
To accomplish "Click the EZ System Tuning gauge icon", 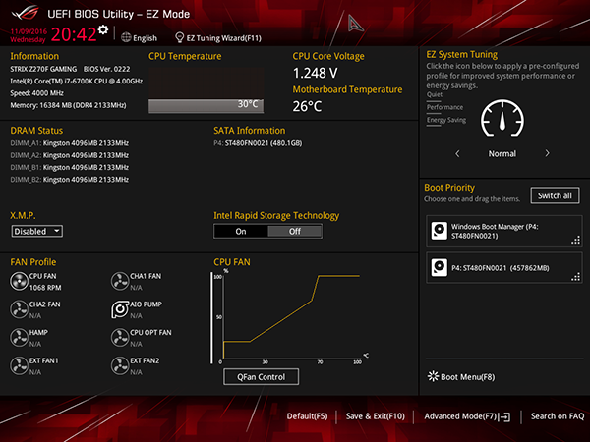I will click(x=502, y=119).
